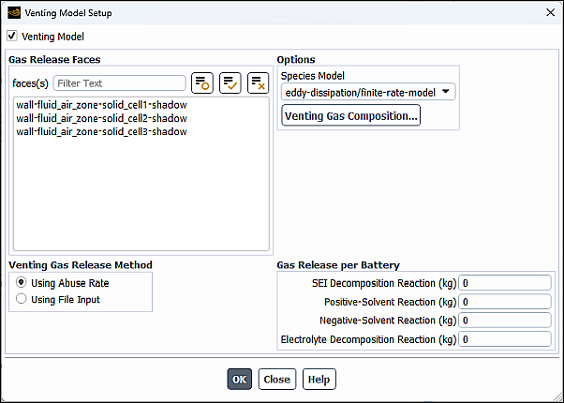Open Help for venting model

pos(319,380)
